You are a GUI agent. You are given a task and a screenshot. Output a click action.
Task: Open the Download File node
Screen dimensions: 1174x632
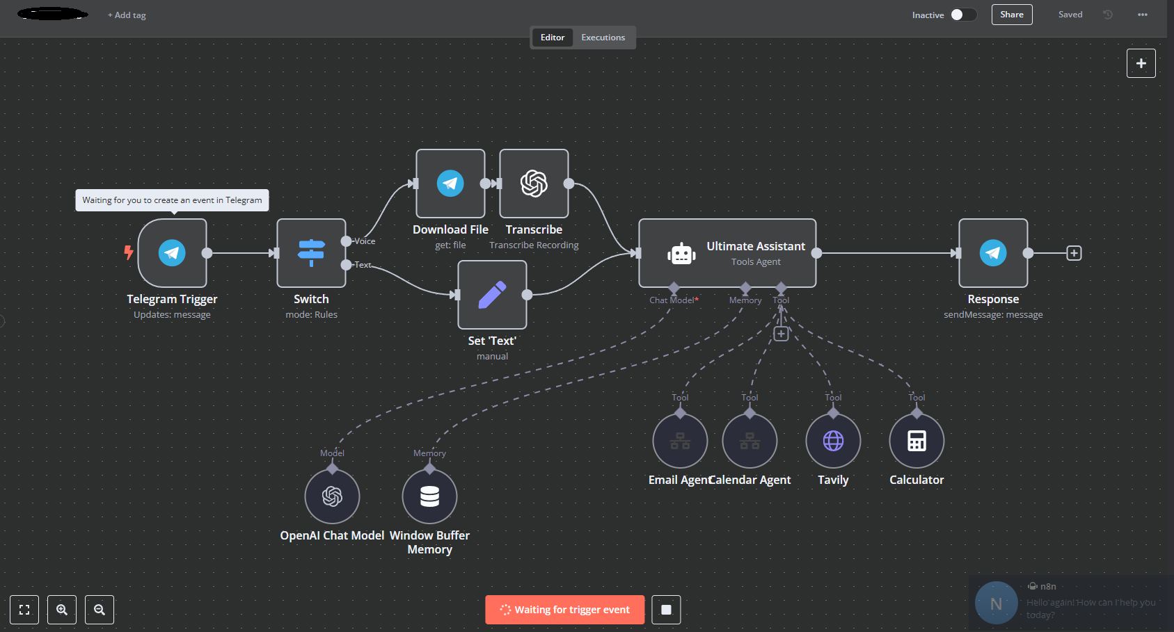(450, 184)
